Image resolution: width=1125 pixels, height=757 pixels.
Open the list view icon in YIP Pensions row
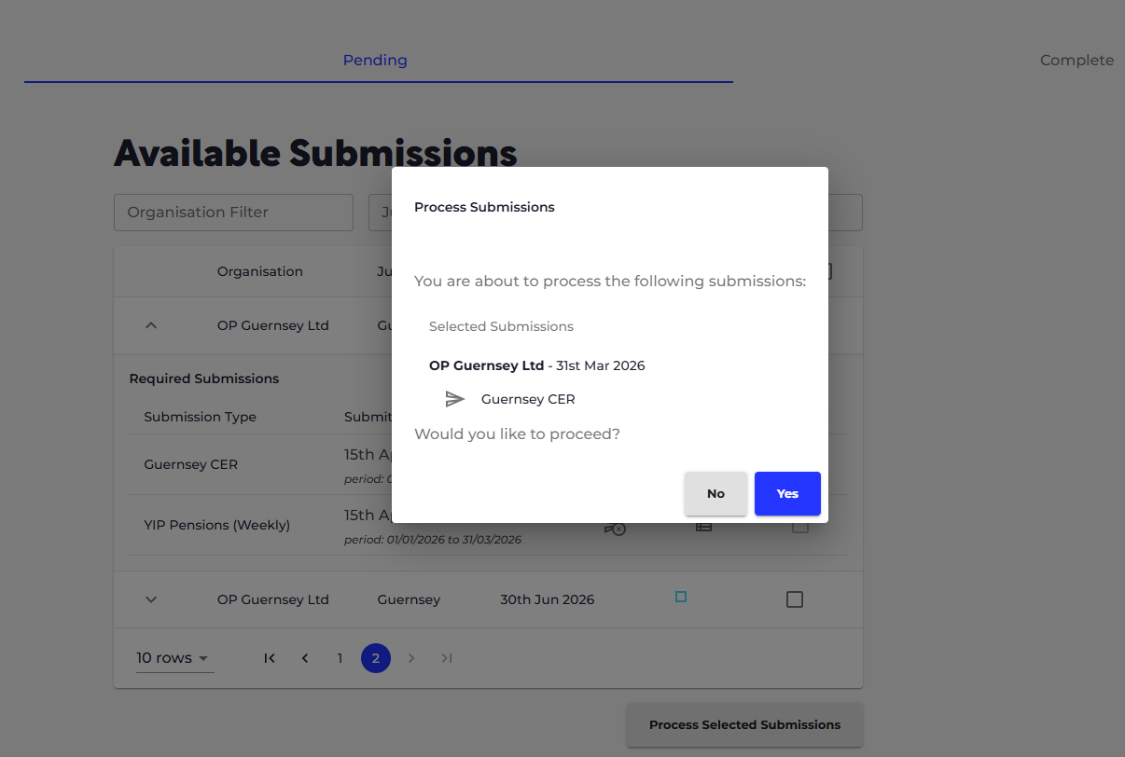pos(704,529)
